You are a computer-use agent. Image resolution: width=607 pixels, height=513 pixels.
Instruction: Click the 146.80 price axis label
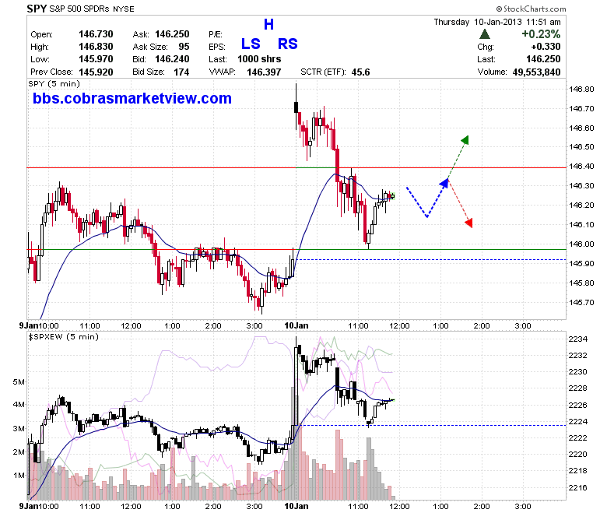coord(581,89)
